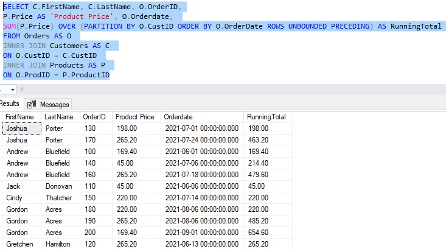Select OrderID cell 200

click(96, 233)
